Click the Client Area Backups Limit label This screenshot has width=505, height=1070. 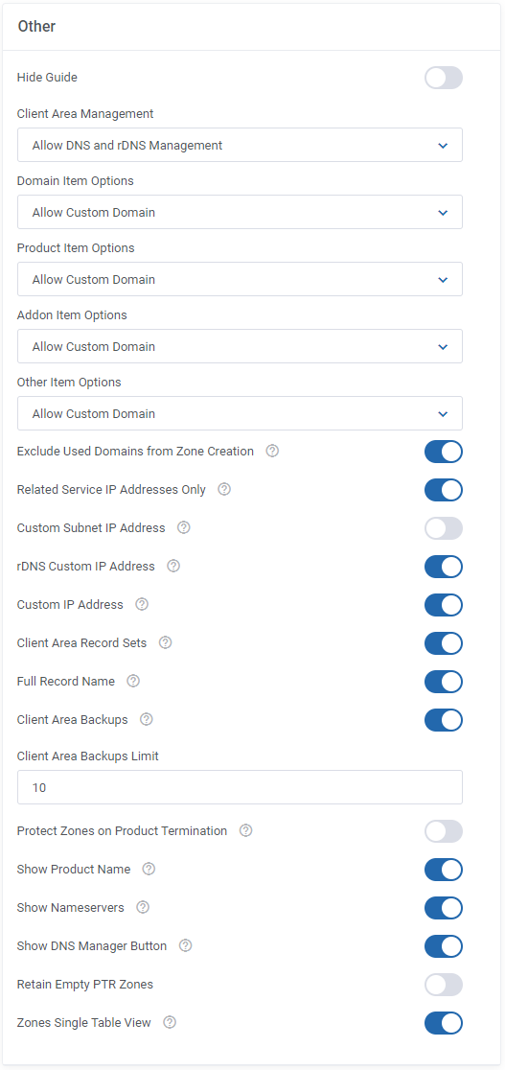click(x=87, y=756)
